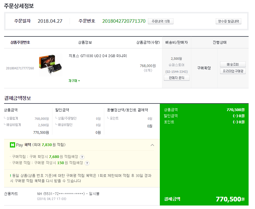Screen dimensions: 255x209
Task: Click seller phone number 02-1544-3343
Action: [176, 71]
